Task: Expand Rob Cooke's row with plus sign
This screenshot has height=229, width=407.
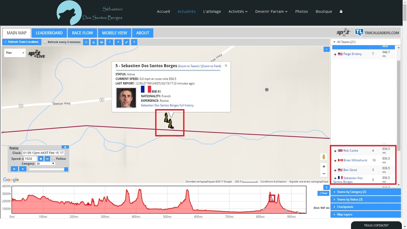Action: pos(335,151)
